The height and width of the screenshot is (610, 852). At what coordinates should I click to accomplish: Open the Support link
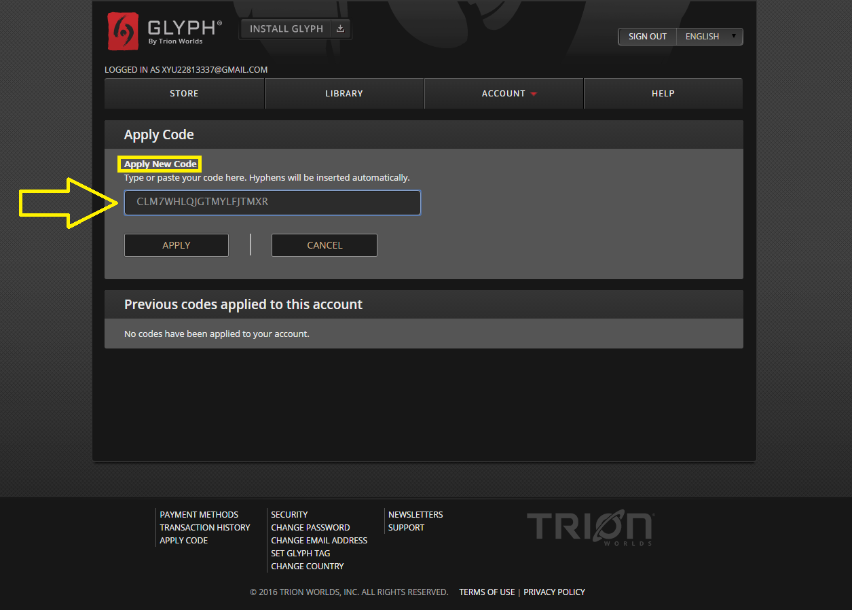(406, 528)
